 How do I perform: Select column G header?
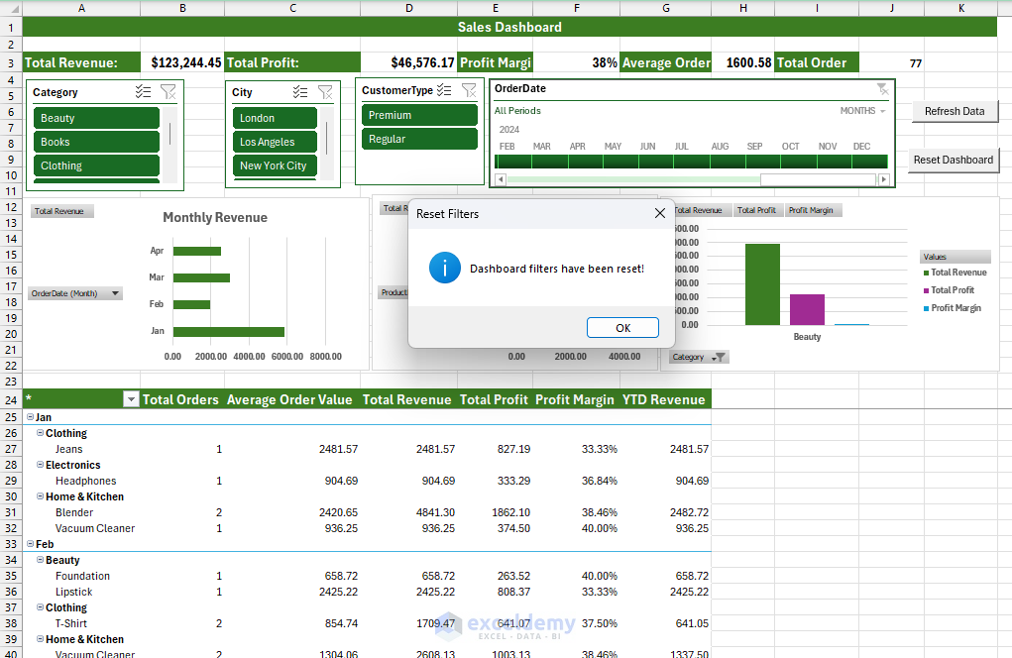click(665, 8)
